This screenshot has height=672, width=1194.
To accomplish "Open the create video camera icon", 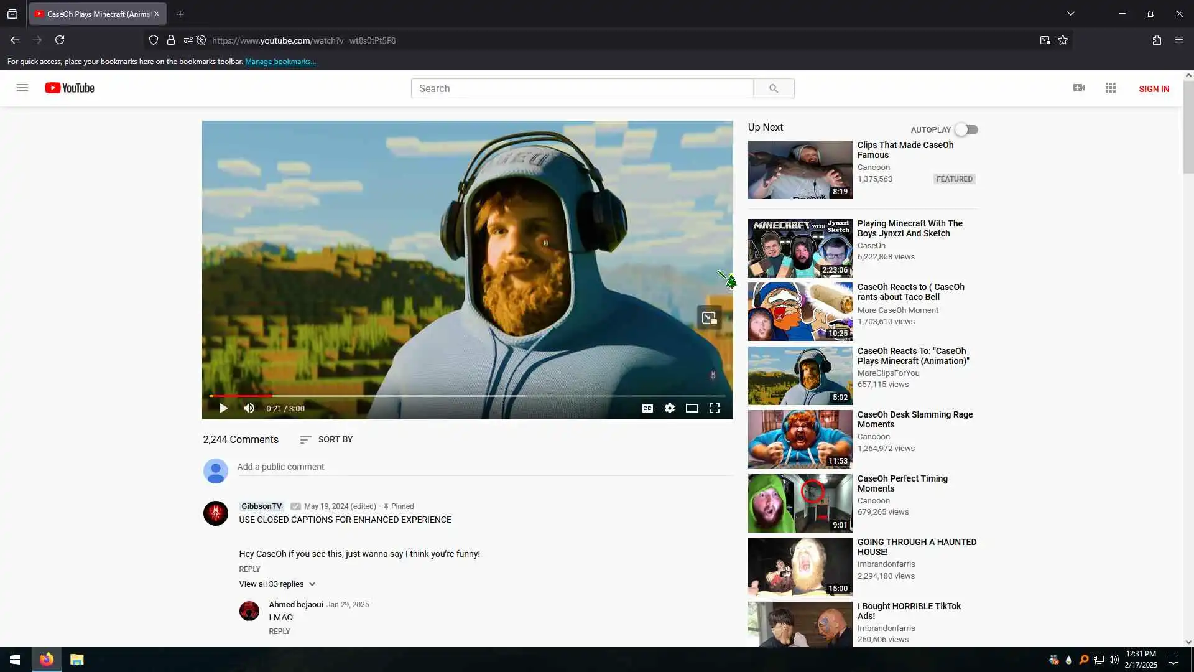I will [x=1079, y=88].
